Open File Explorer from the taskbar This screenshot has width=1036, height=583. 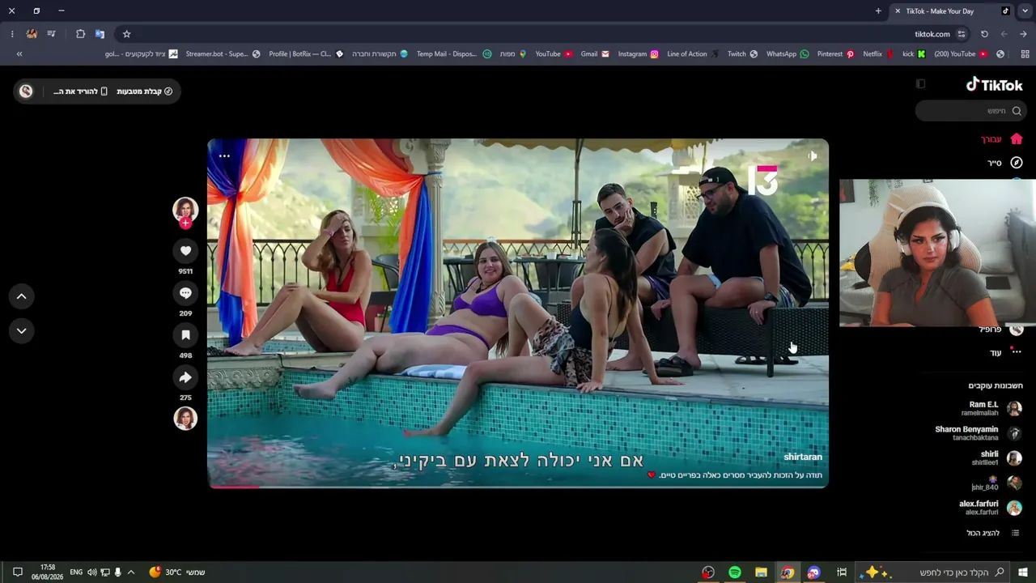pyautogui.click(x=761, y=572)
